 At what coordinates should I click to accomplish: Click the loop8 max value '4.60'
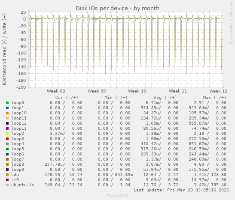click(x=199, y=164)
